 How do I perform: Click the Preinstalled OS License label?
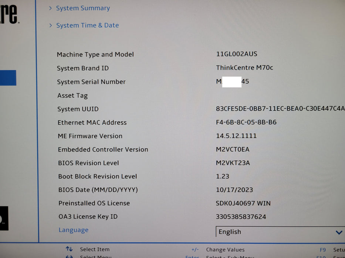(x=94, y=203)
